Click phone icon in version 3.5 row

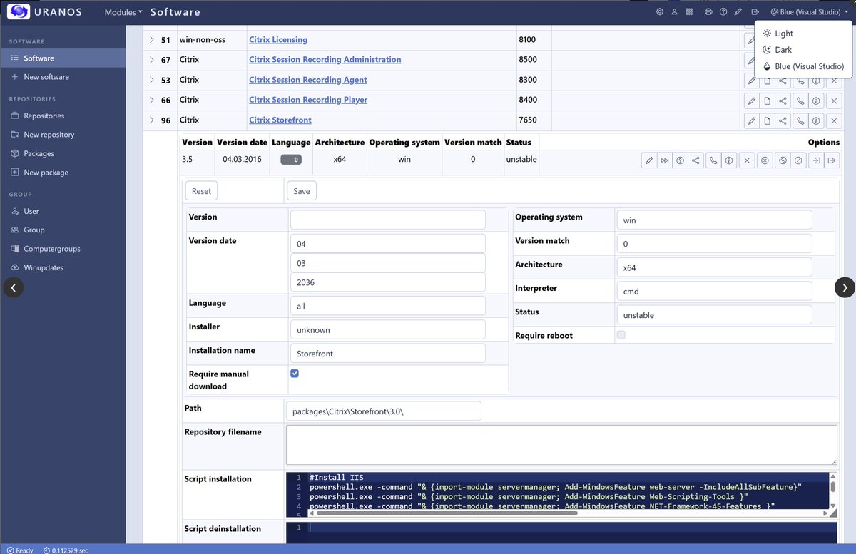[x=713, y=161]
